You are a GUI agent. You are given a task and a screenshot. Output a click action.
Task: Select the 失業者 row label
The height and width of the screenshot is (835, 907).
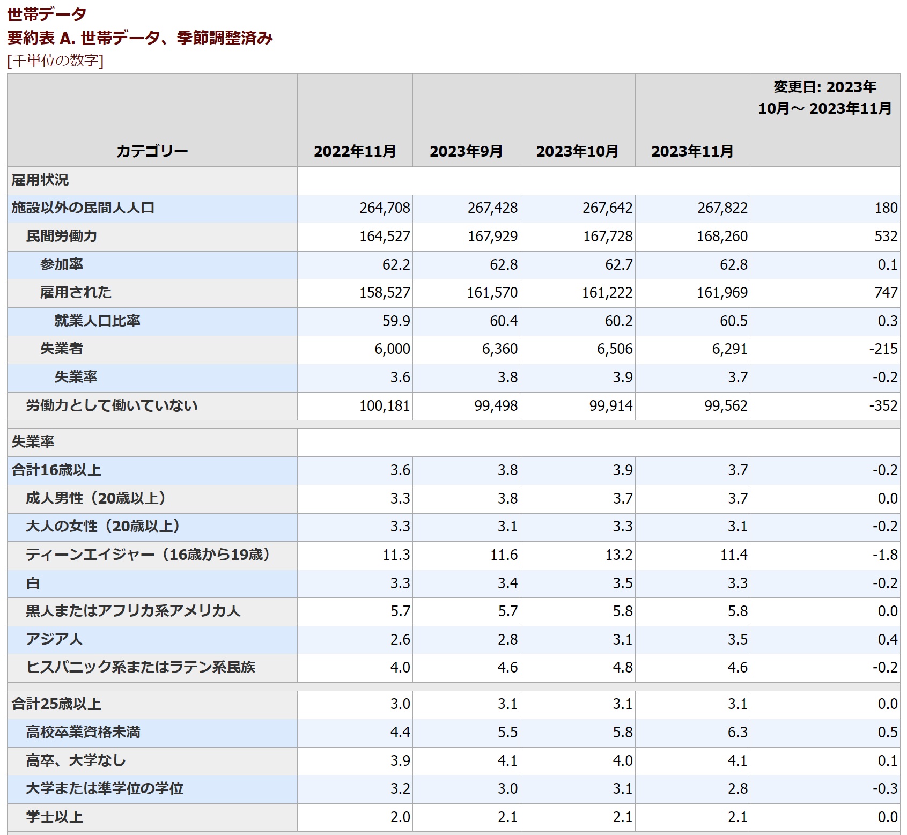61,349
